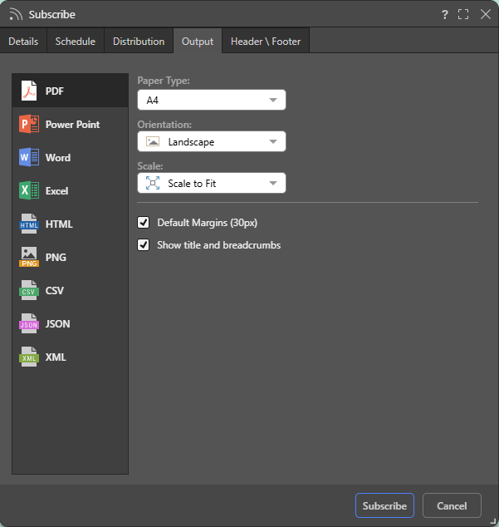This screenshot has height=527, width=499.
Task: Go to the Header \ Footer tab
Action: pos(266,42)
